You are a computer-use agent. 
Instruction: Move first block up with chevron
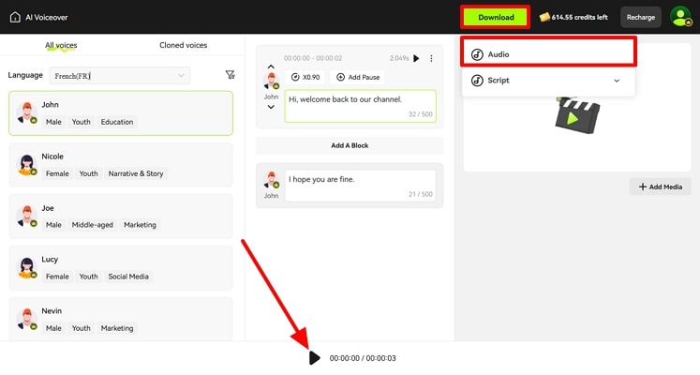pyautogui.click(x=271, y=67)
